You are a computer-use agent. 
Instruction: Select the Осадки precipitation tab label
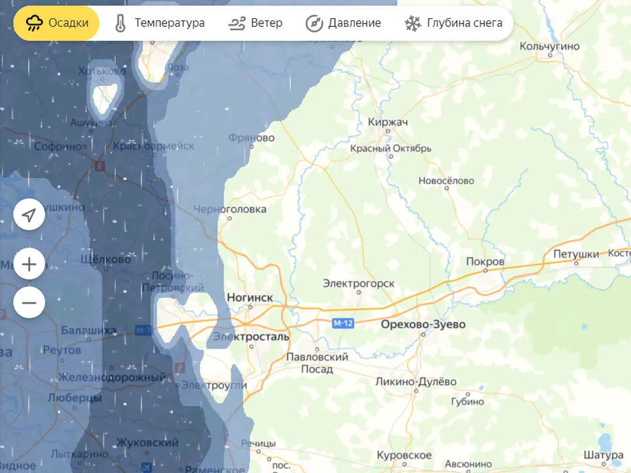point(68,24)
